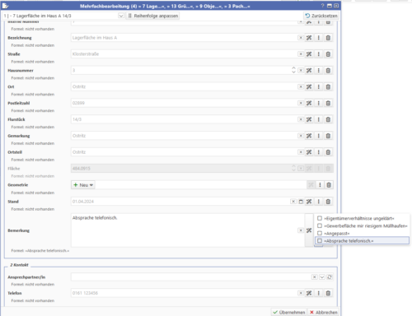Check »Gewerbefläche mir riesigem Müllhaufen« option

pyautogui.click(x=320, y=225)
